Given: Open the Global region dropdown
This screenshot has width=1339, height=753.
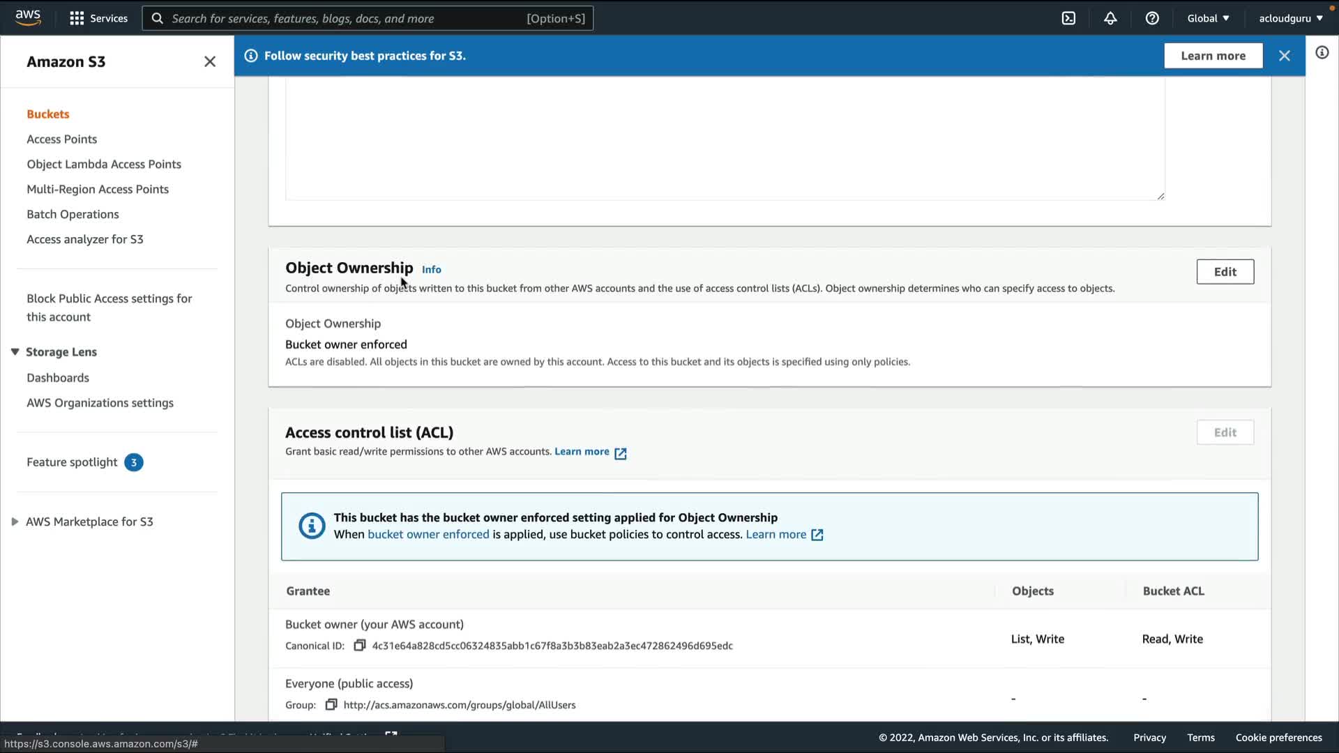Looking at the screenshot, I should click(x=1208, y=18).
